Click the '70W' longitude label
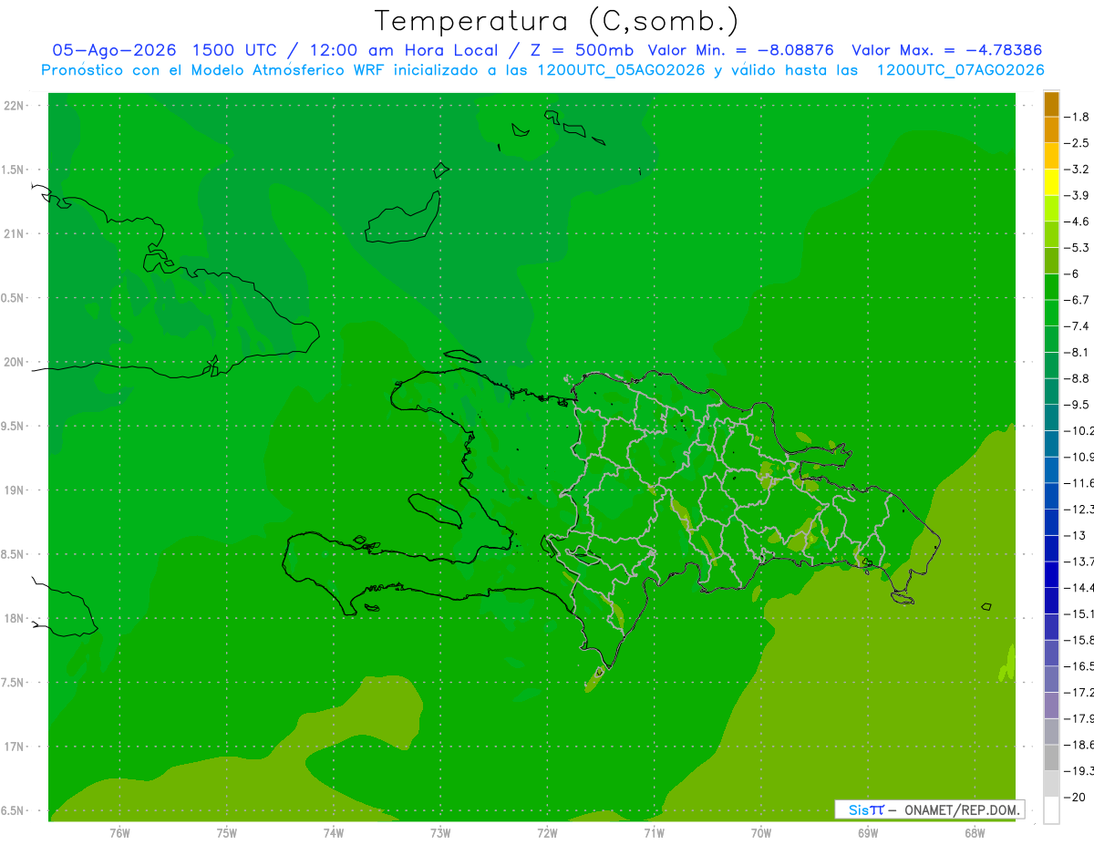Viewport: 1094px width, 845px height. [x=761, y=832]
